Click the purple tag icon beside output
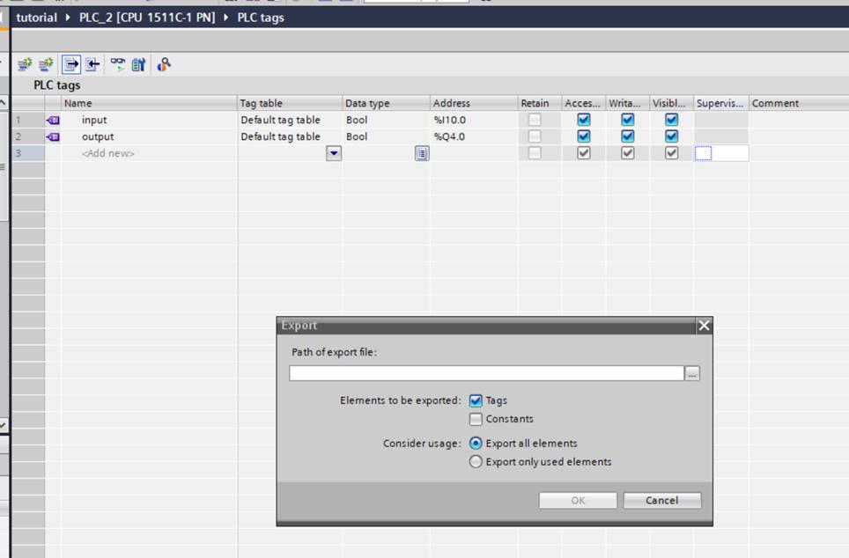The image size is (849, 558). tap(53, 136)
